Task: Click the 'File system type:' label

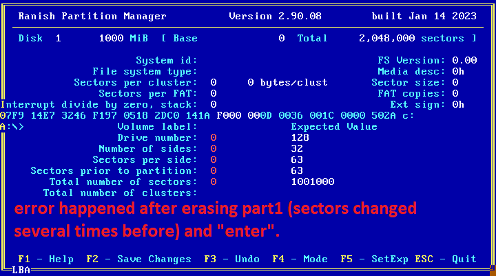Action: (x=145, y=72)
